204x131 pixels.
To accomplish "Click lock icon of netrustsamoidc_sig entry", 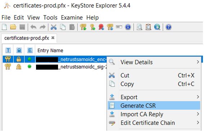I will point(19,67).
